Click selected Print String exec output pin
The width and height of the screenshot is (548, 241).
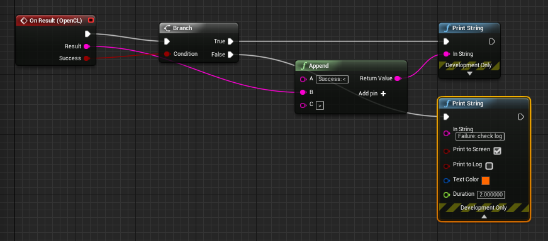(x=521, y=117)
